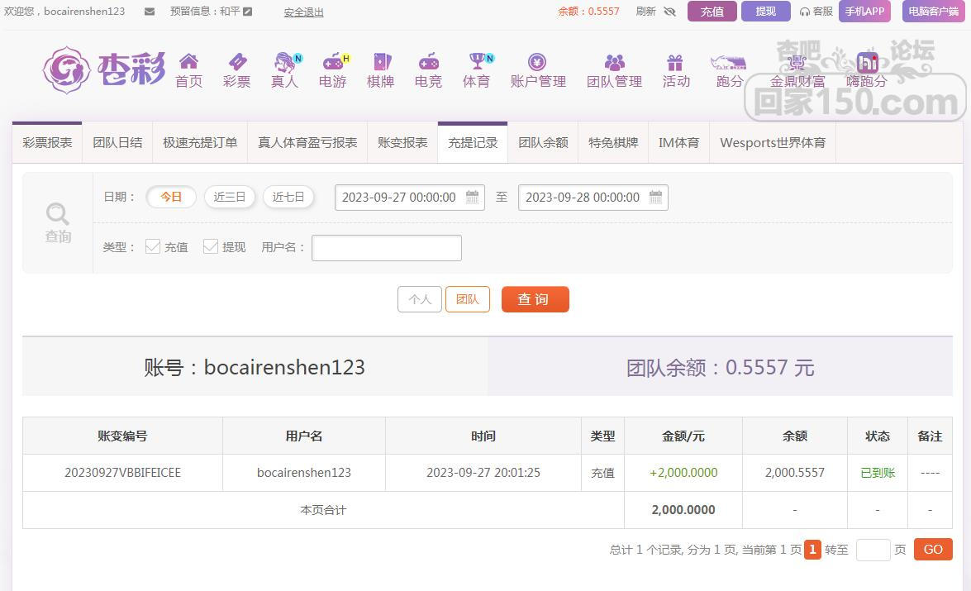Switch to 账变报表 tab

pos(402,142)
